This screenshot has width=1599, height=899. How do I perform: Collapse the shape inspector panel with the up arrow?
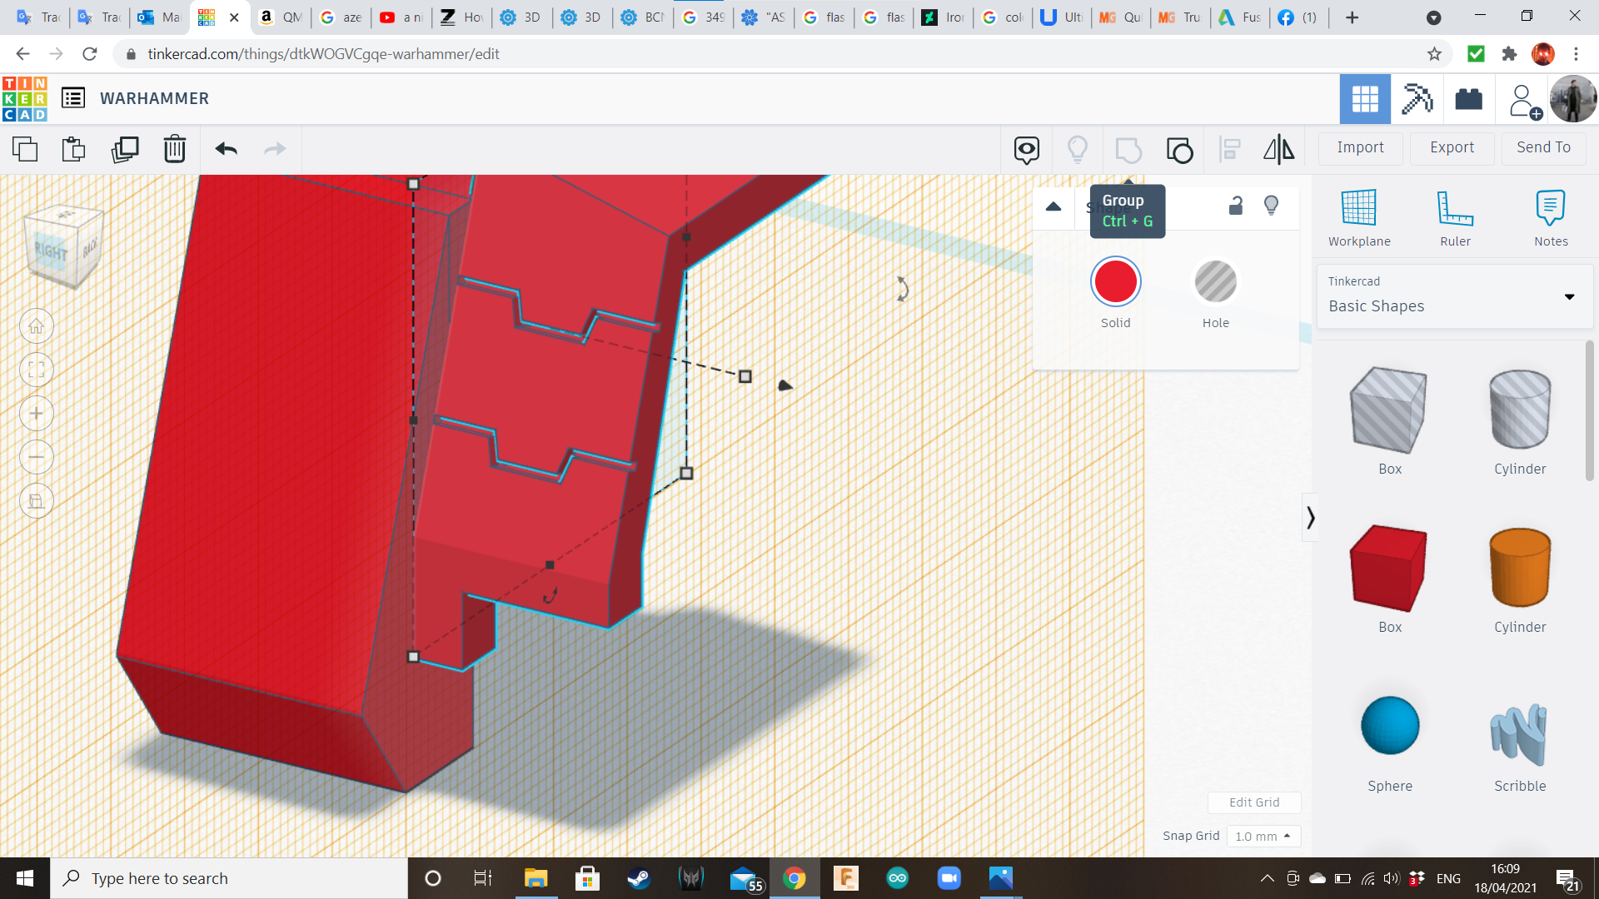(1053, 206)
